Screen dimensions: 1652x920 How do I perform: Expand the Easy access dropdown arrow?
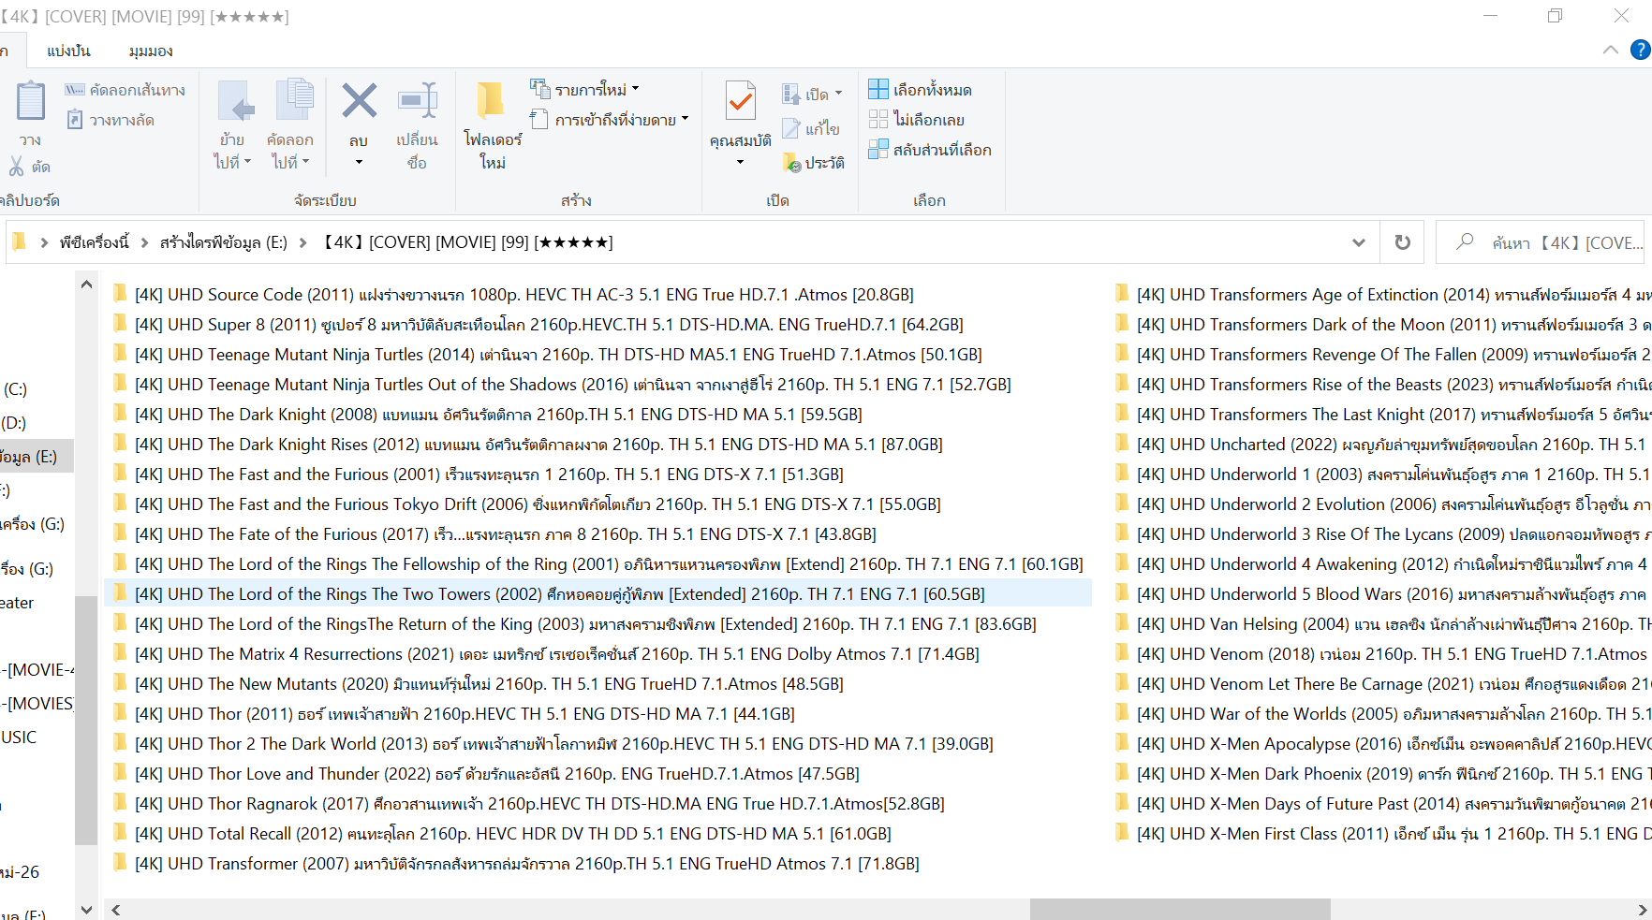point(685,119)
